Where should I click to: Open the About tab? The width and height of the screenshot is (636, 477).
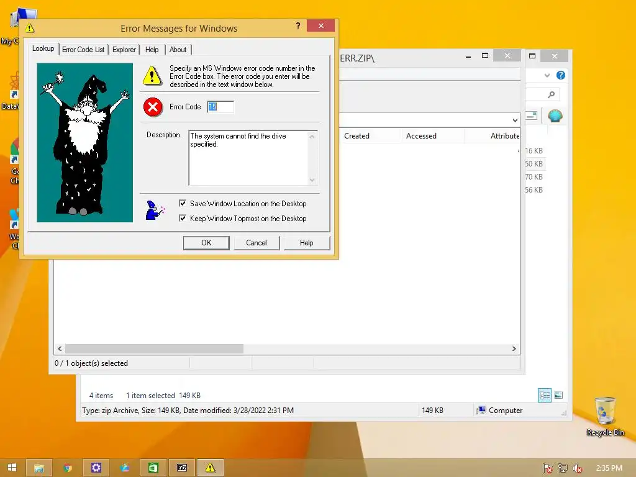click(x=178, y=50)
